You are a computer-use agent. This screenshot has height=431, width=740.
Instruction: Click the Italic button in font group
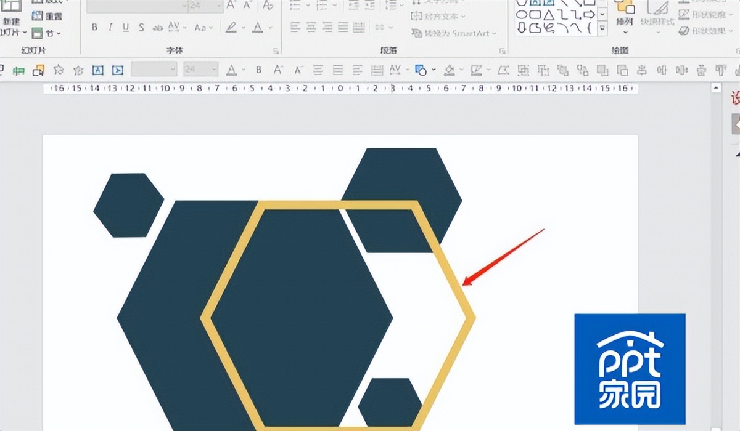pyautogui.click(x=110, y=28)
